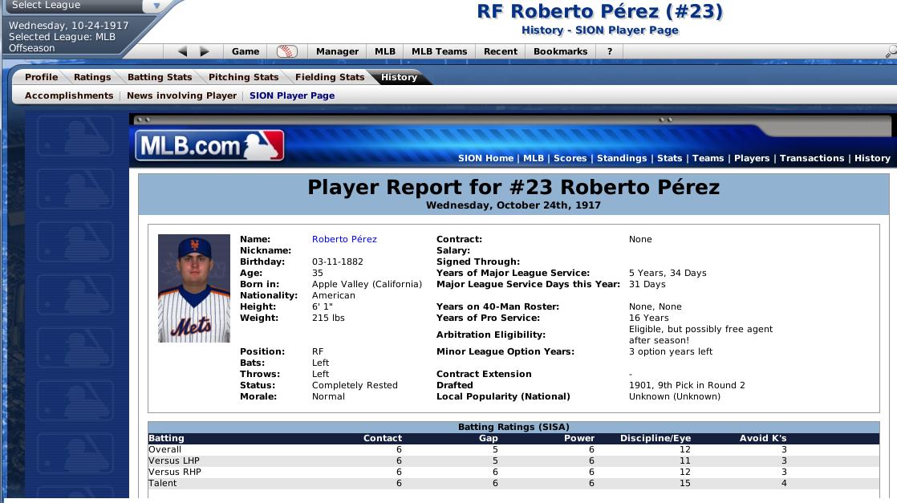Click the MLB.com logo banner

tap(209, 146)
